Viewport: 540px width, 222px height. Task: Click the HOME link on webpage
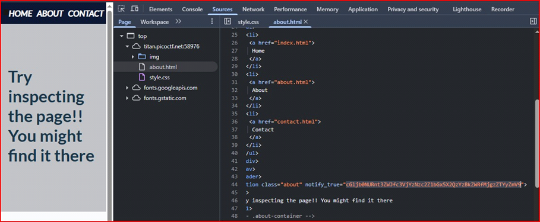(x=20, y=14)
